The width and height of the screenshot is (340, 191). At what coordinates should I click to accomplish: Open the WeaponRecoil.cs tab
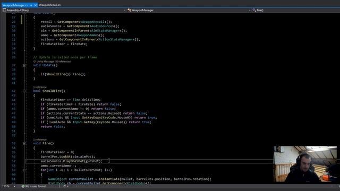click(49, 5)
